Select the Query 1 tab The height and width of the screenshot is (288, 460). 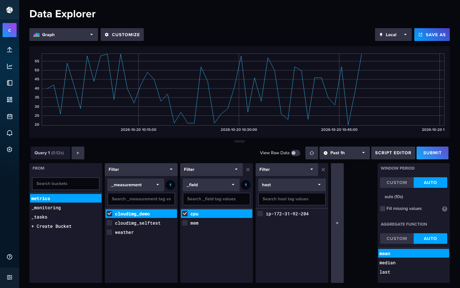pos(50,153)
